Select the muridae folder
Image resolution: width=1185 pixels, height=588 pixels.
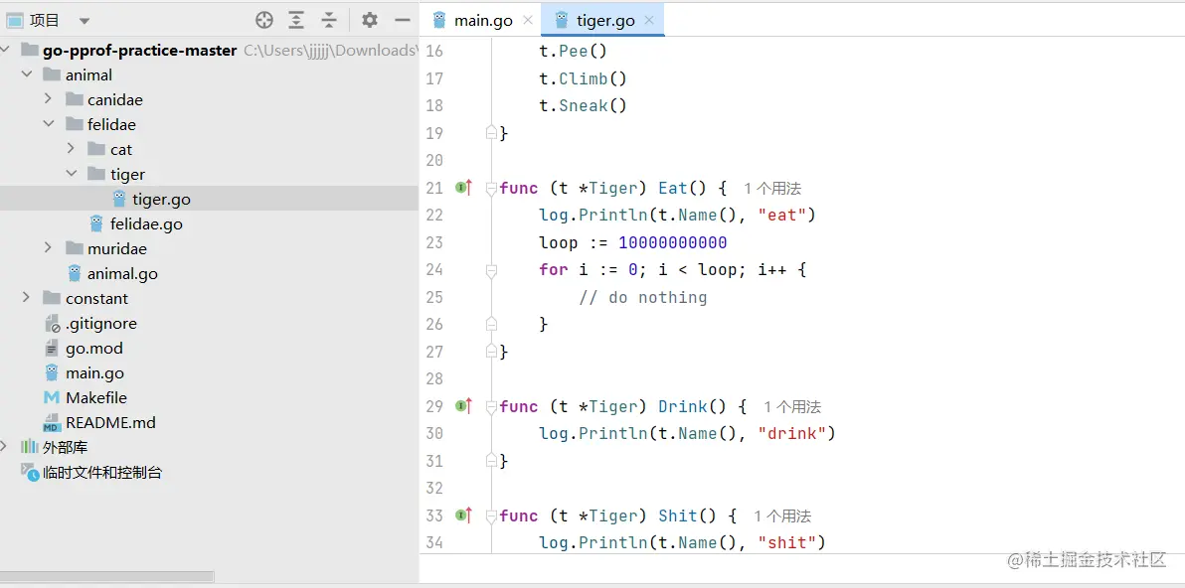click(117, 248)
